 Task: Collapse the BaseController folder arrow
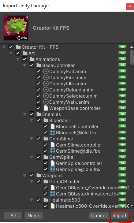coord(24,65)
